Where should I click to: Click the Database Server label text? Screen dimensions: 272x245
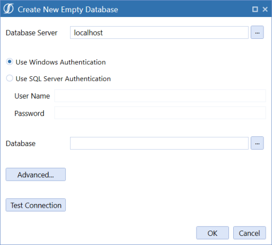click(31, 33)
